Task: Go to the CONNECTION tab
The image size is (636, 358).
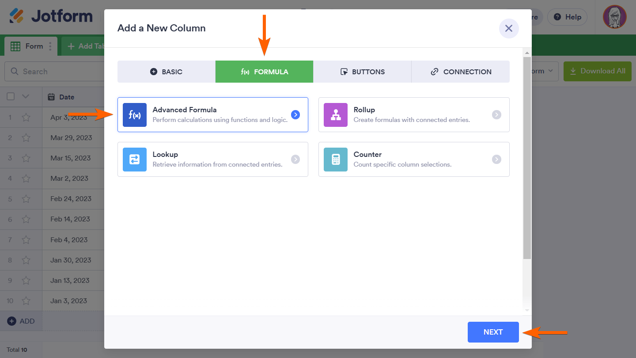Action: pos(461,72)
